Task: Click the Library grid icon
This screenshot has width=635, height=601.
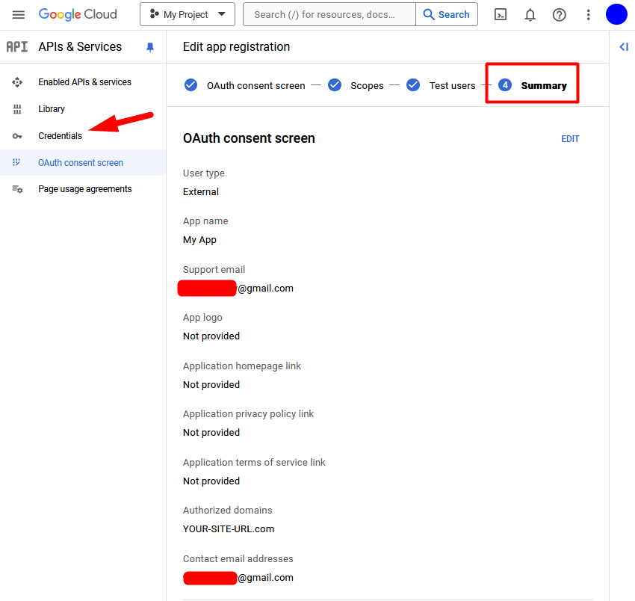Action: 17,109
